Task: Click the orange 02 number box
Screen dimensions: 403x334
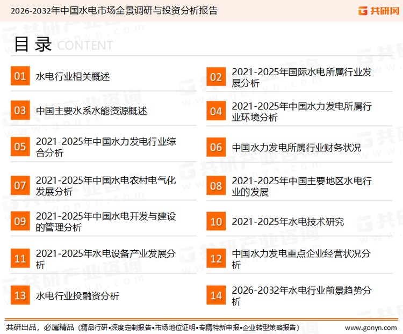Action: coord(216,77)
